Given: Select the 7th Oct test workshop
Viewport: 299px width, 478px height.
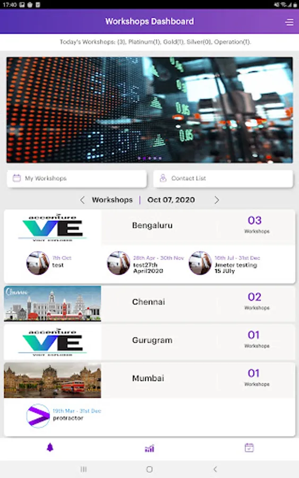Looking at the screenshot, I should tap(49, 263).
